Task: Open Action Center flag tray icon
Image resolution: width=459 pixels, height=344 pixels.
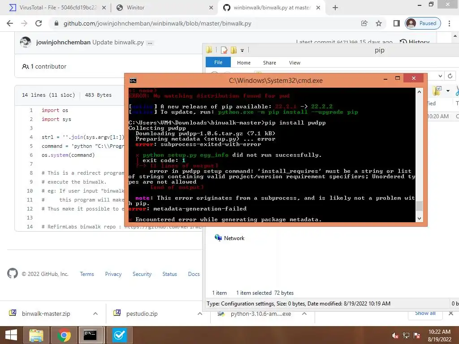Action: tap(417, 335)
